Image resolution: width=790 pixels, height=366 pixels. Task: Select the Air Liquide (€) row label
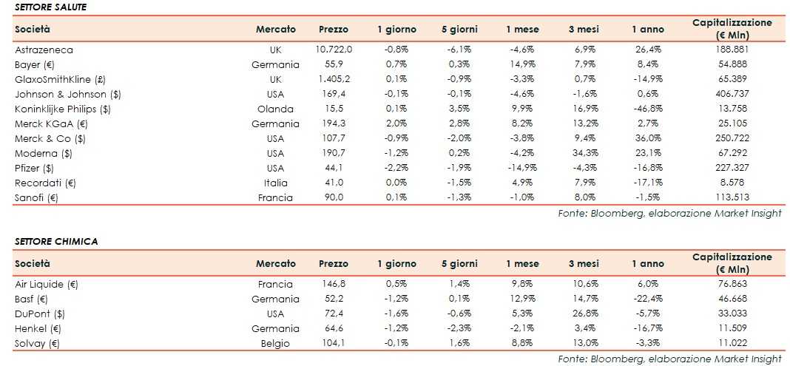point(46,284)
